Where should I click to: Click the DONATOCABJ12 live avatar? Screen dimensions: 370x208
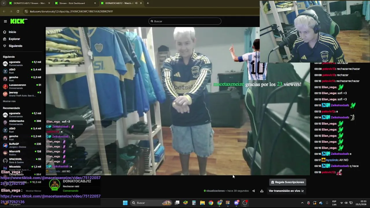click(x=54, y=185)
